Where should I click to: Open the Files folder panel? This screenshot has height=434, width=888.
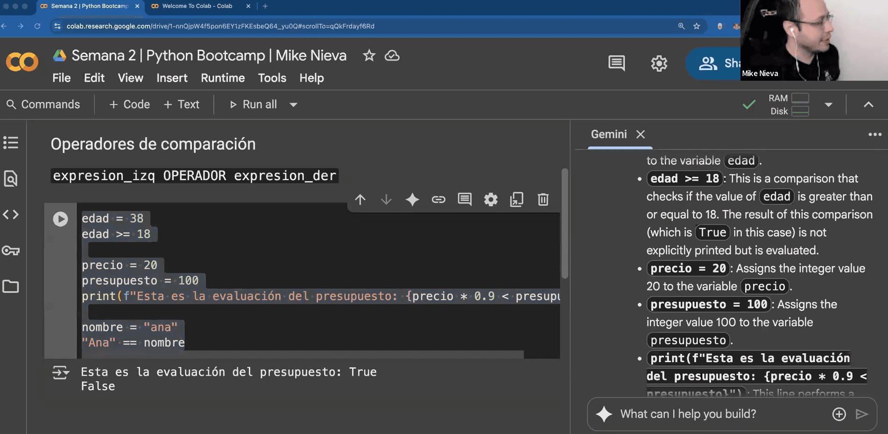point(11,287)
